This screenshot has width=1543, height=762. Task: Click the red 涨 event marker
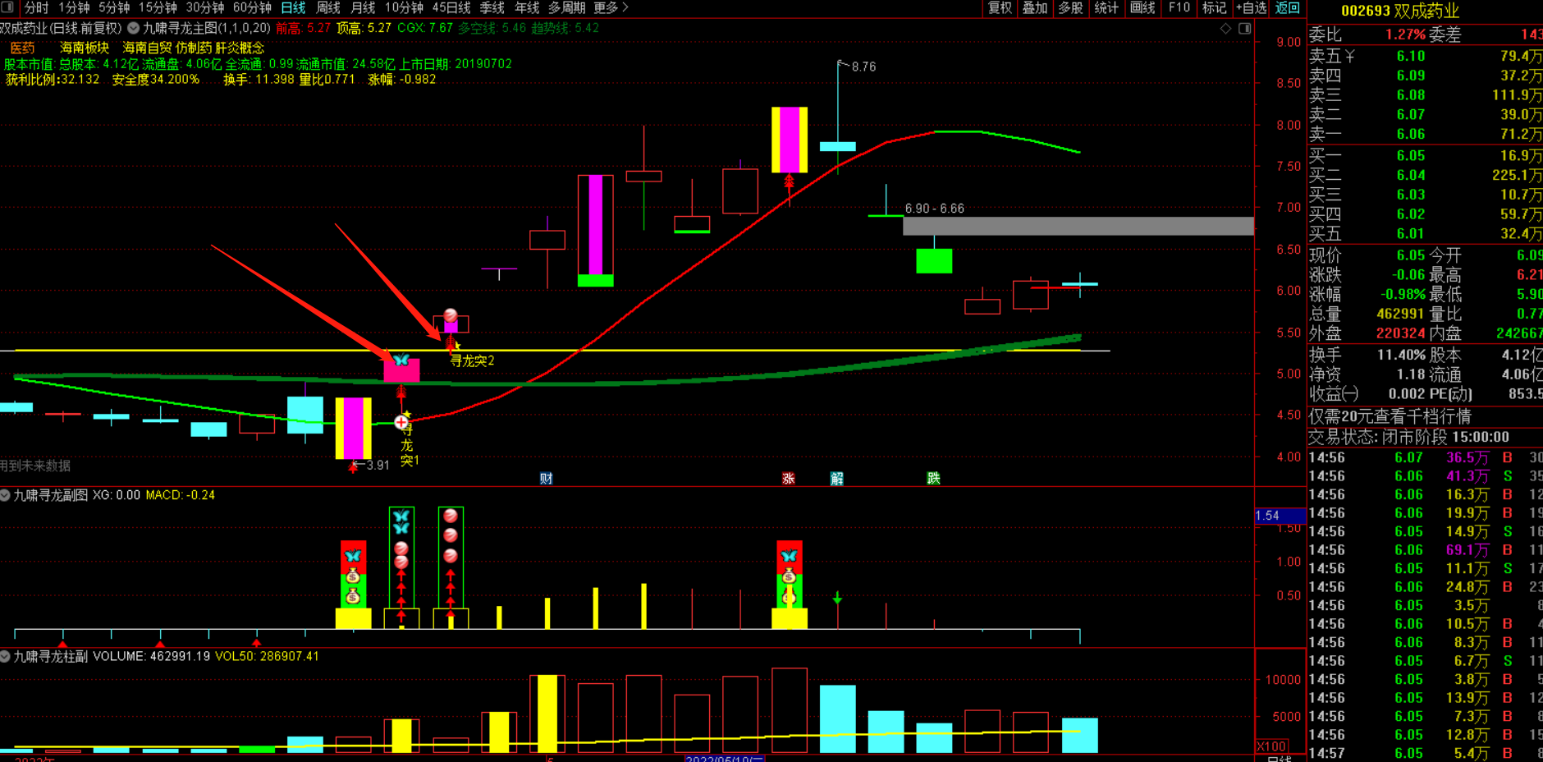[x=788, y=479]
